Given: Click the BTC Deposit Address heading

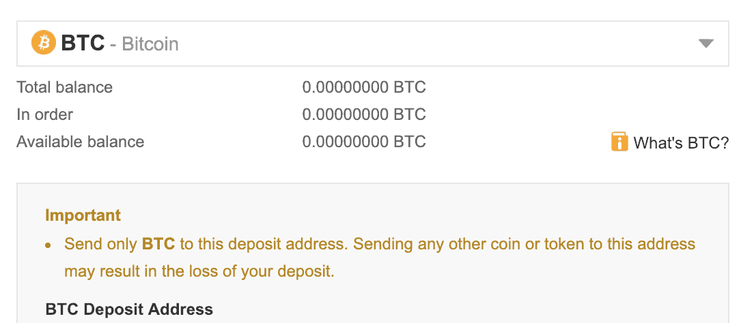Looking at the screenshot, I should (x=129, y=309).
